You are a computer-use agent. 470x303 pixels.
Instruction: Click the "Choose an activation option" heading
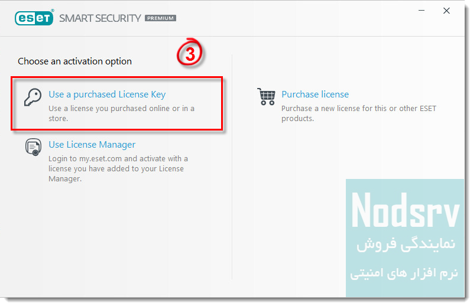(74, 61)
